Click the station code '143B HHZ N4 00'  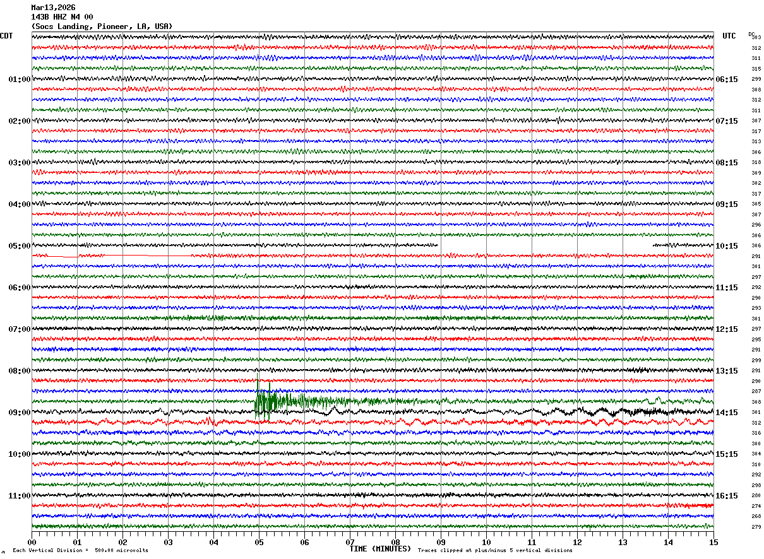pyautogui.click(x=62, y=17)
